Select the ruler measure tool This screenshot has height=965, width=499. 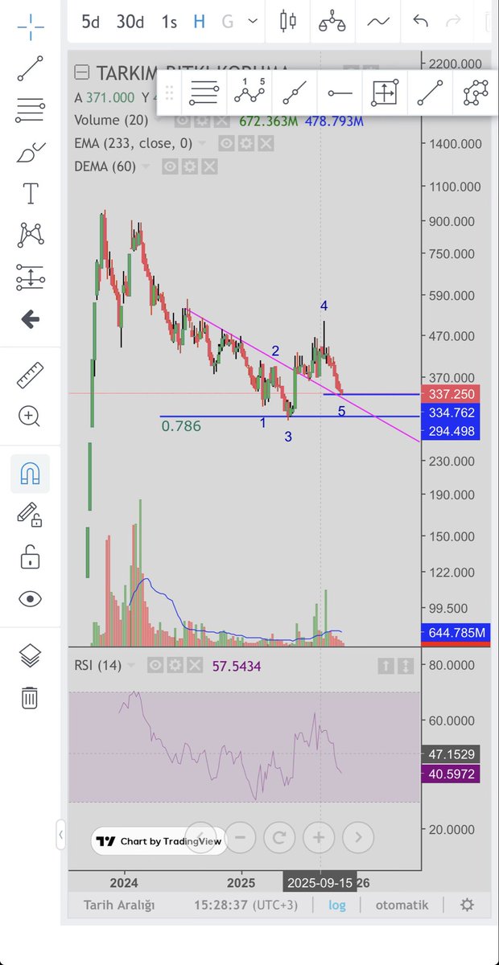(30, 375)
